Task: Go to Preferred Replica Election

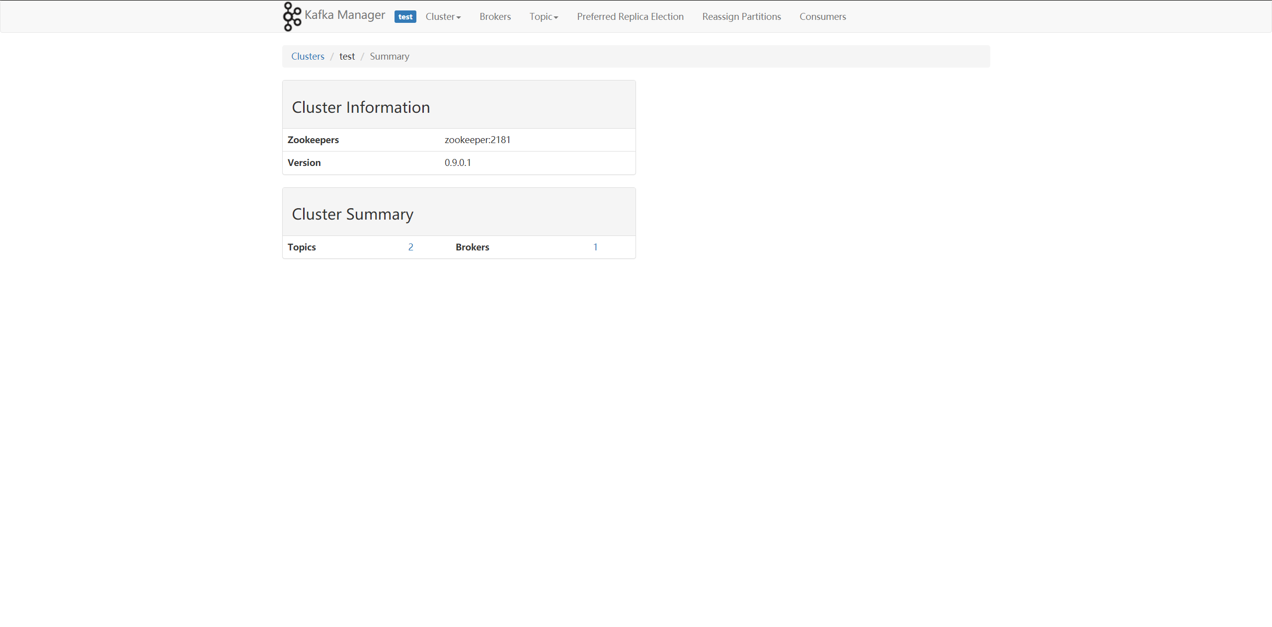Action: [x=630, y=16]
